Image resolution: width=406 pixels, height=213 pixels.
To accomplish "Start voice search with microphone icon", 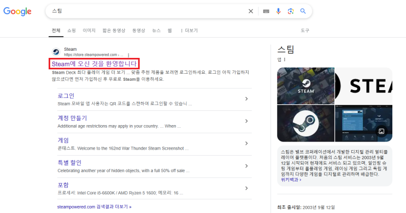I will tap(278, 11).
